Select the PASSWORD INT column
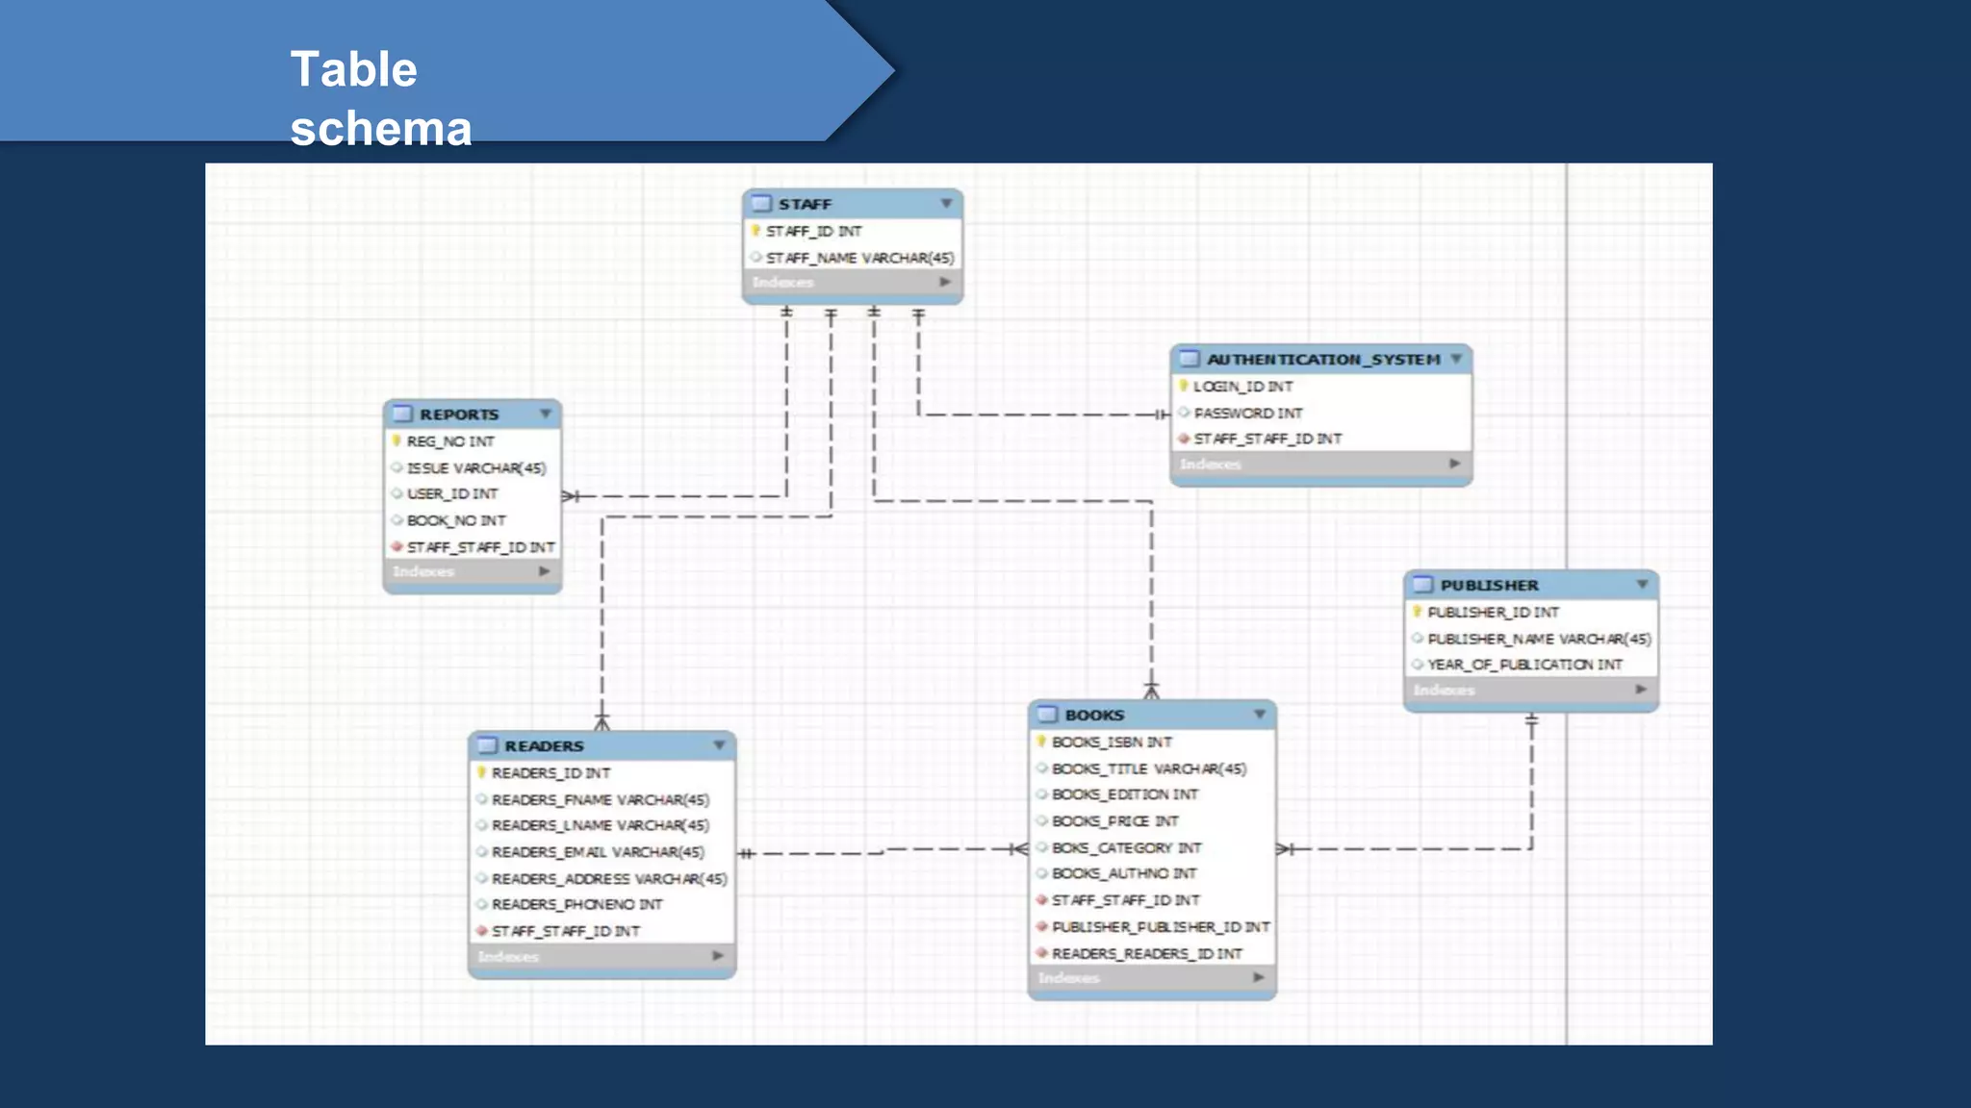Image resolution: width=1971 pixels, height=1108 pixels. [1247, 413]
